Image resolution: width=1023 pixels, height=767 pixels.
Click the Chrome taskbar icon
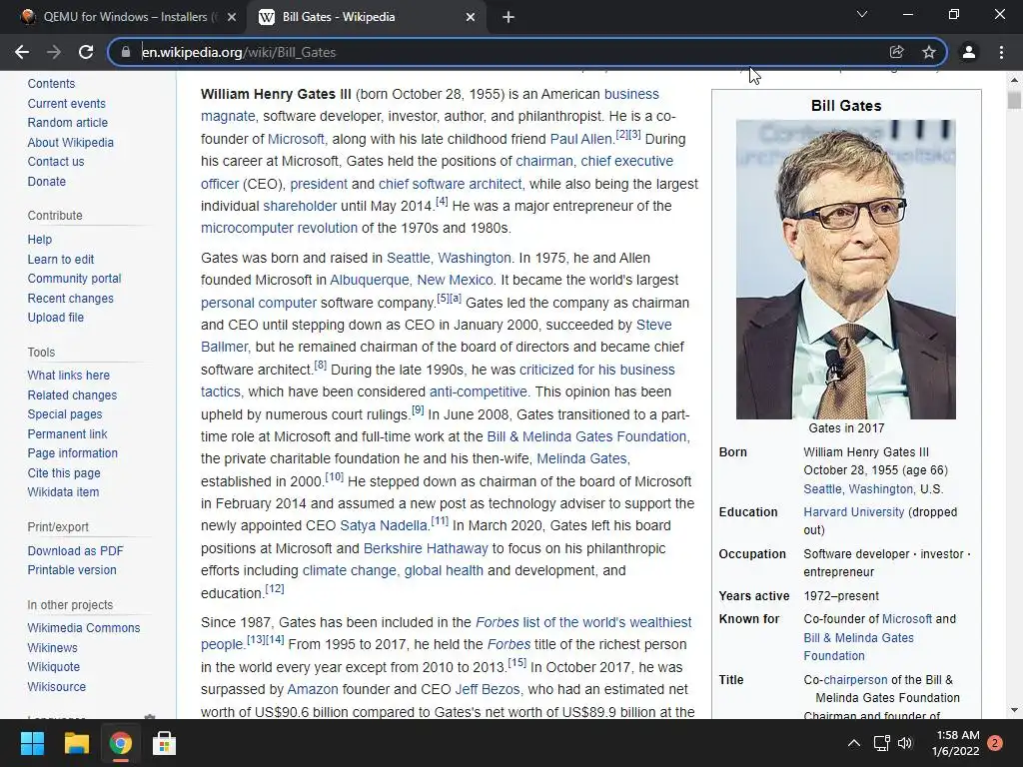point(120,743)
